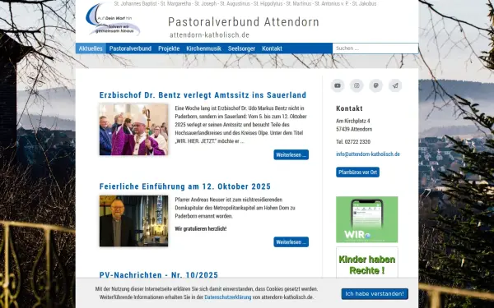The image size is (494, 308).
Task: Click the info@attendorn-katholisch.de email link
Action: click(368, 154)
